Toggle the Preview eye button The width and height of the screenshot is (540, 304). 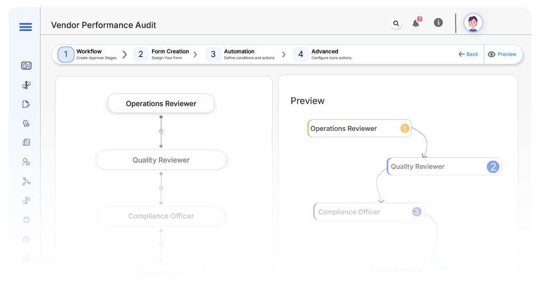click(x=502, y=54)
